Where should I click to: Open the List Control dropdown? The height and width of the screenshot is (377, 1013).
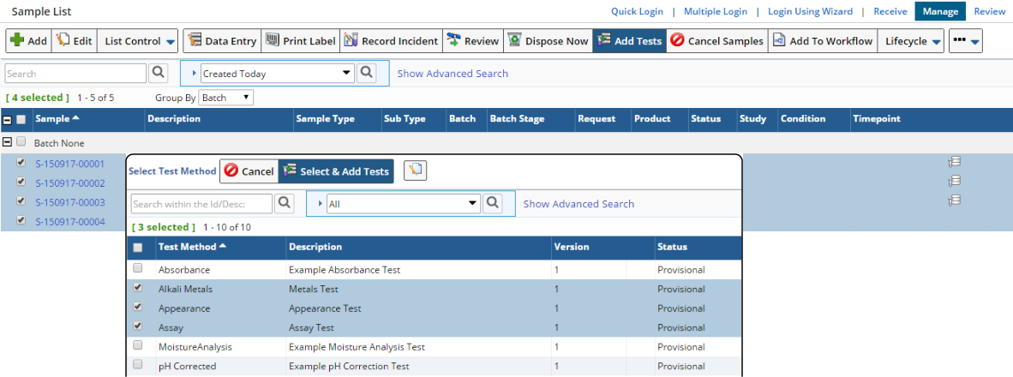coord(140,40)
